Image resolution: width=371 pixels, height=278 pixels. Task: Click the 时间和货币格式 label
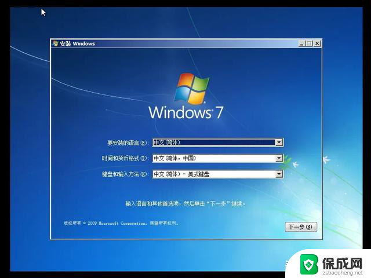(x=125, y=158)
